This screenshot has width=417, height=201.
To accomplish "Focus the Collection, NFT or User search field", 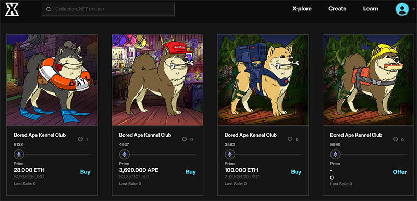I will pos(108,9).
